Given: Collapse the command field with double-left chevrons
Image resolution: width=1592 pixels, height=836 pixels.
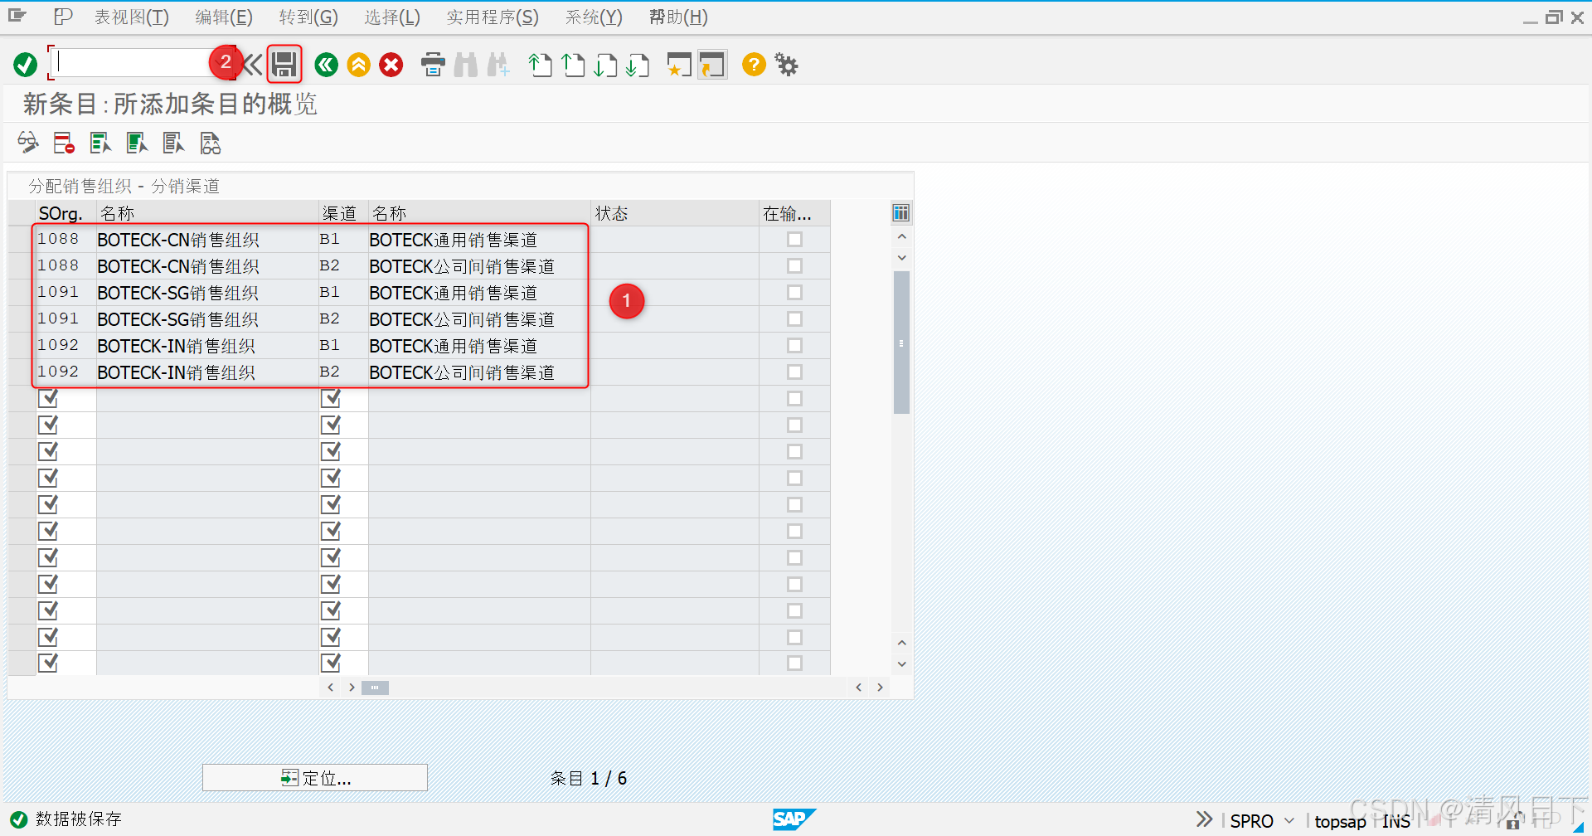Looking at the screenshot, I should (x=253, y=65).
